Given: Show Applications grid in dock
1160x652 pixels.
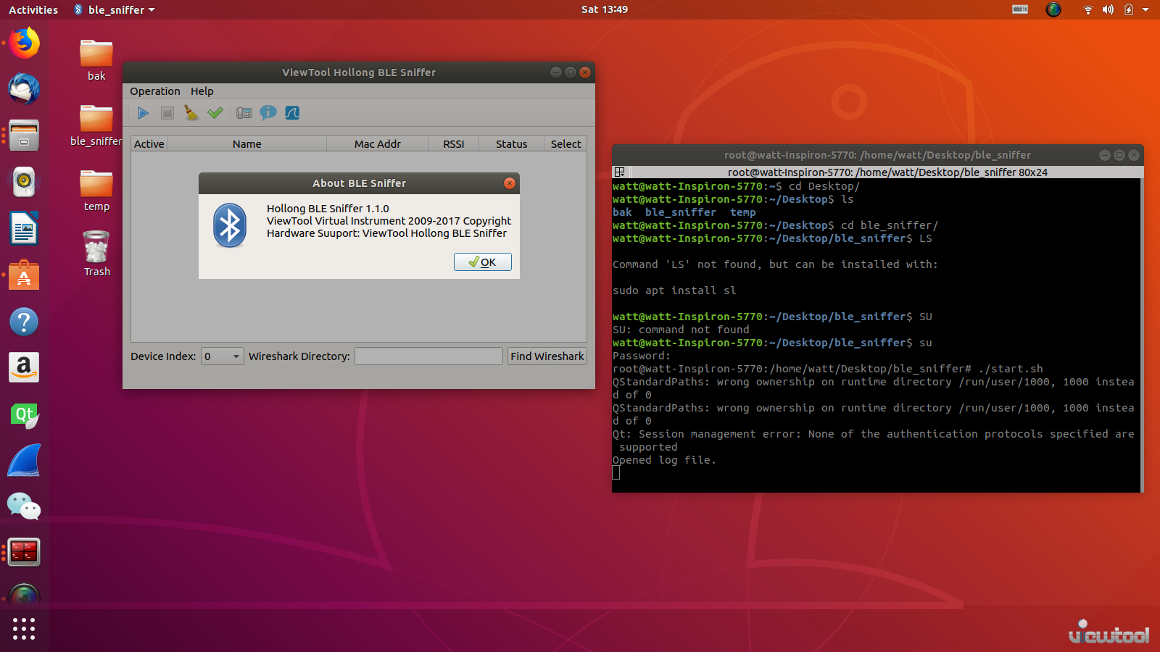Looking at the screenshot, I should click(x=24, y=629).
